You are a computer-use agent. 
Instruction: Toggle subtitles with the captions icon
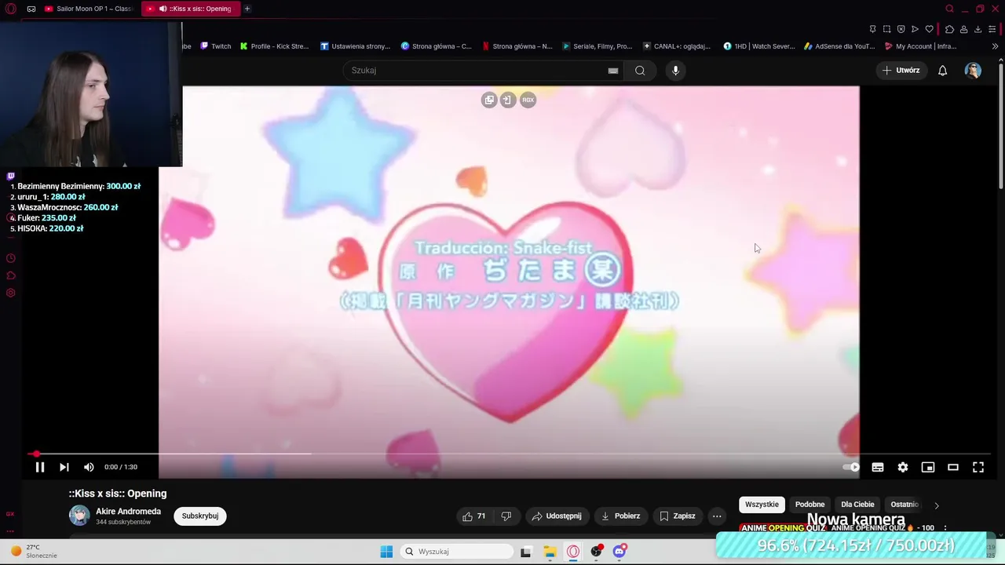pyautogui.click(x=878, y=467)
